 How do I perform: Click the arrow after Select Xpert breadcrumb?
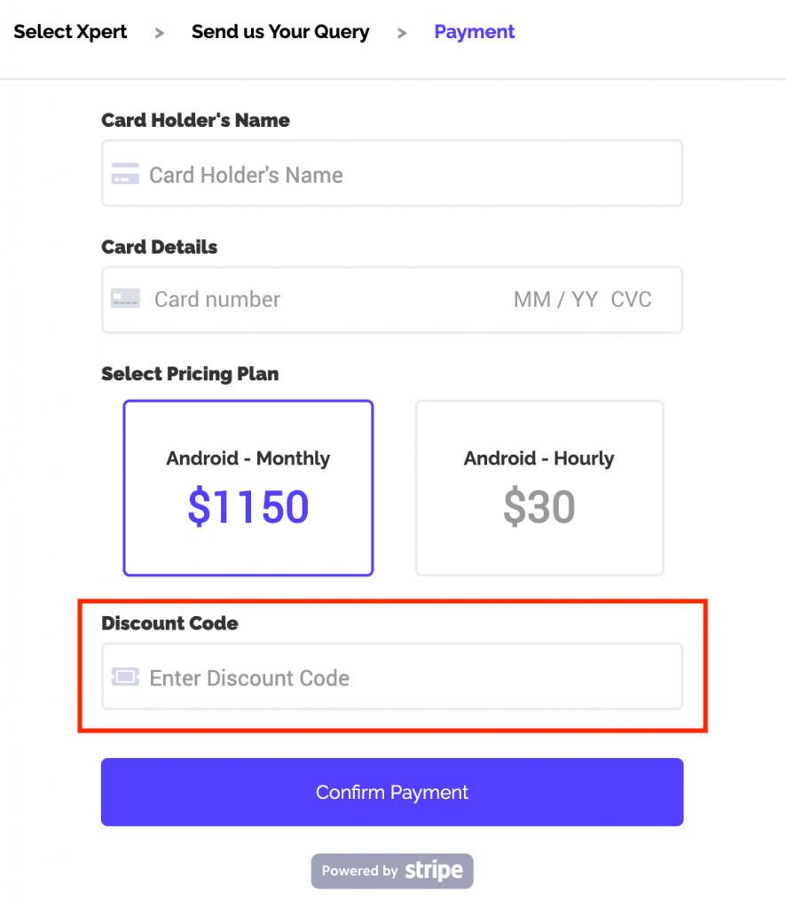[160, 32]
